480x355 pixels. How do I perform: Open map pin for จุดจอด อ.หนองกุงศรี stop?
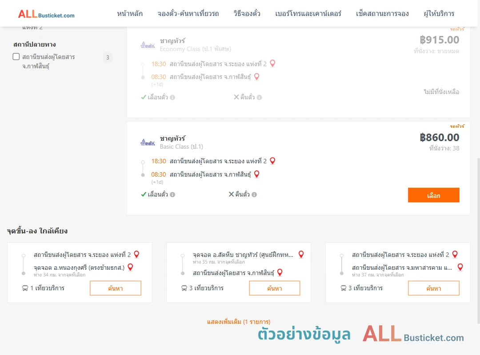coord(130,267)
